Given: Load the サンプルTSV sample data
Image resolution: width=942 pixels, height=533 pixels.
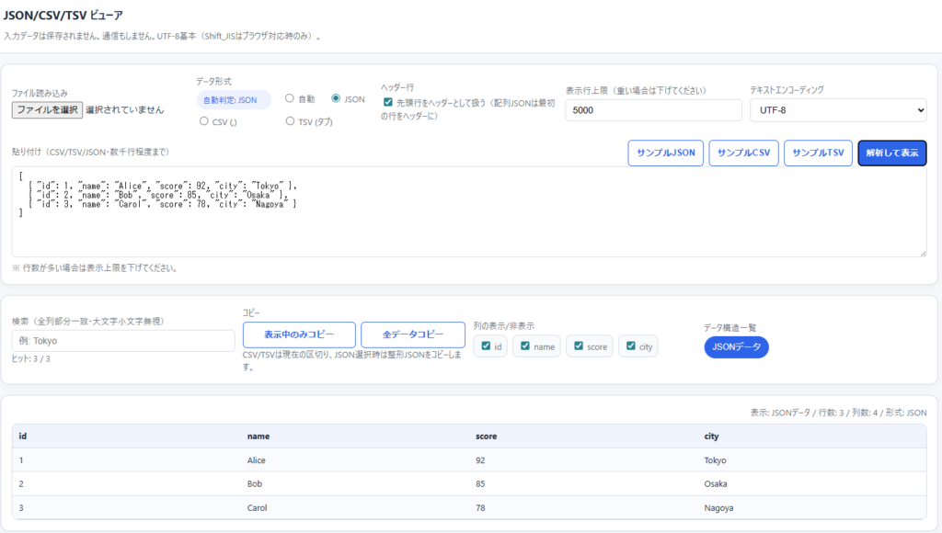Looking at the screenshot, I should (x=818, y=153).
